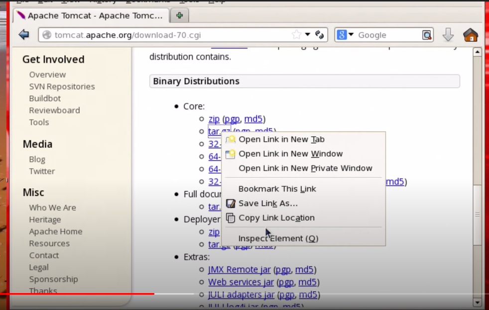Viewport: 489px width, 310px height.
Task: Open the JULI adapters jar link
Action: coord(242,295)
